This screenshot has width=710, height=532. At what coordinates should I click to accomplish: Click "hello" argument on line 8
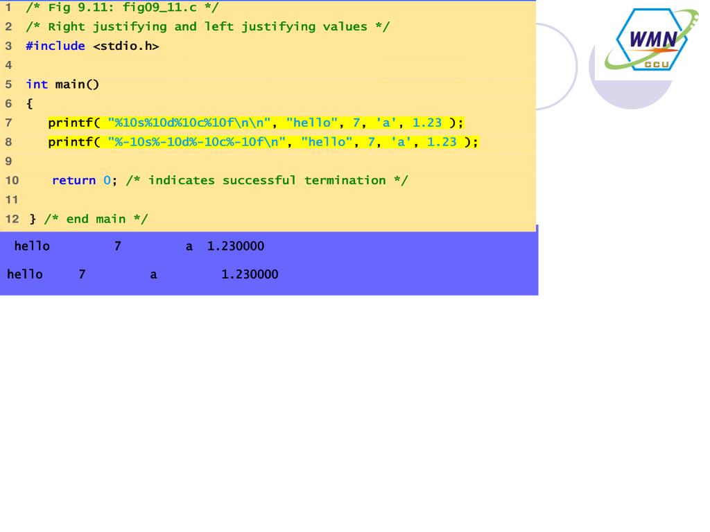click(327, 142)
